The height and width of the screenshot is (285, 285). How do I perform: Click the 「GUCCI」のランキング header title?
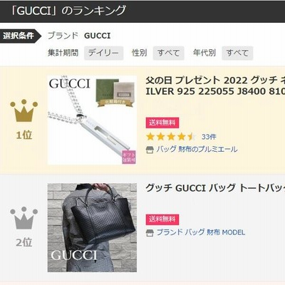coord(68,11)
